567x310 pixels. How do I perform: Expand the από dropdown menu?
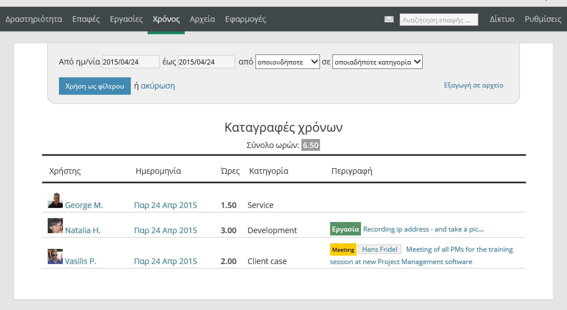[287, 62]
